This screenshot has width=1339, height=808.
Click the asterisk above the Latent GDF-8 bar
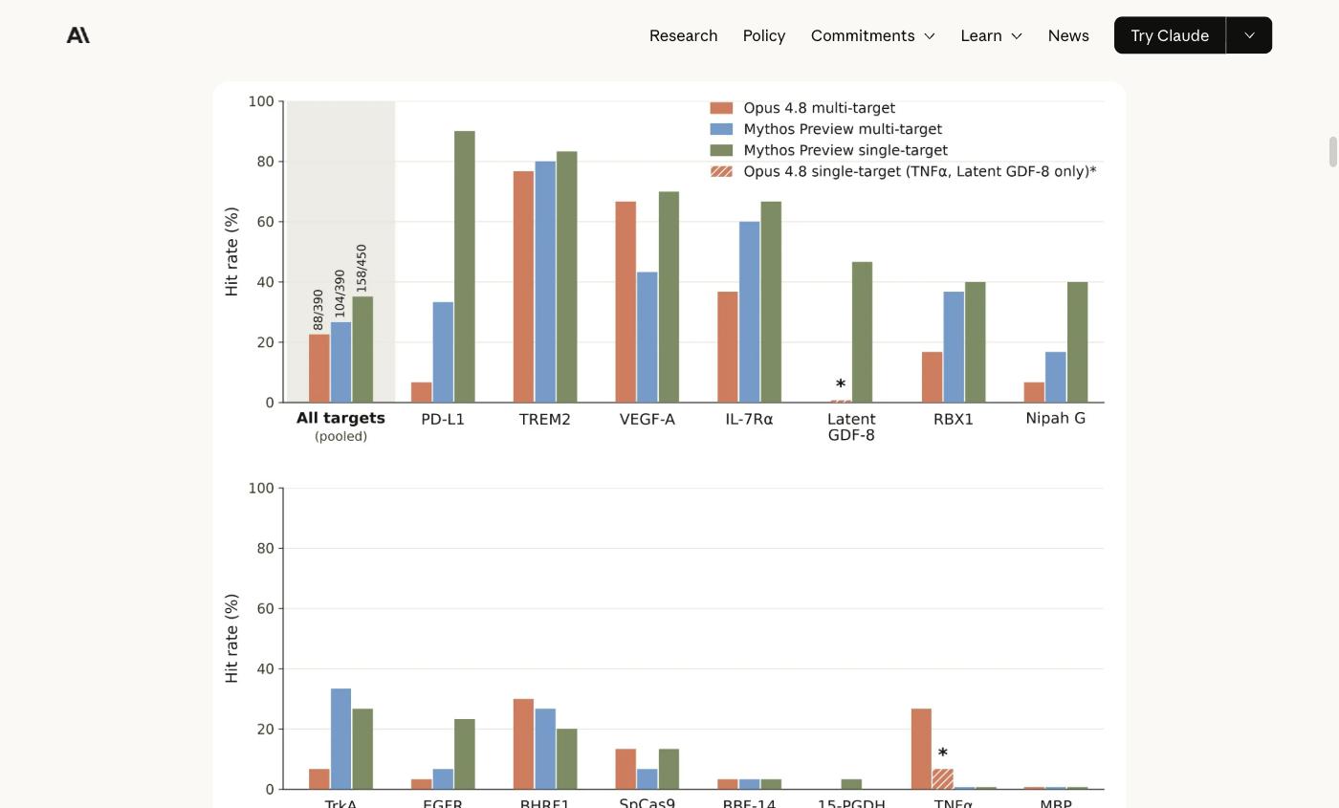pyautogui.click(x=841, y=385)
